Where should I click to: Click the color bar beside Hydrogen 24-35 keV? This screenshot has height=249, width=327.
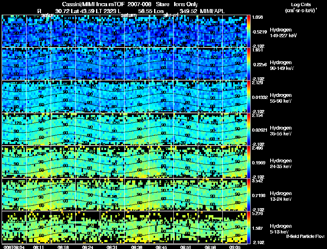249,162
